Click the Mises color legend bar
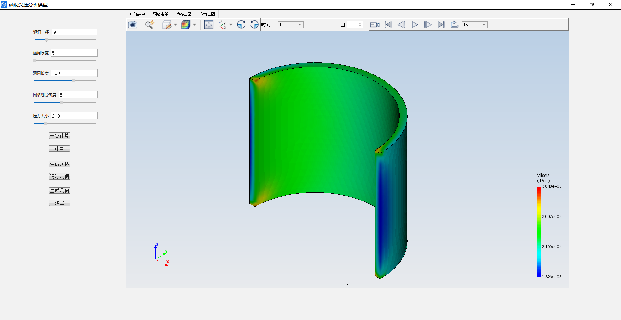 point(539,232)
